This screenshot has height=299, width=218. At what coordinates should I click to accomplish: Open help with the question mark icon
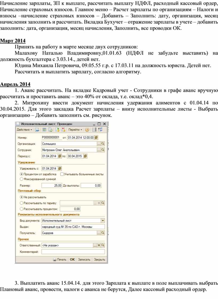coord(87,130)
